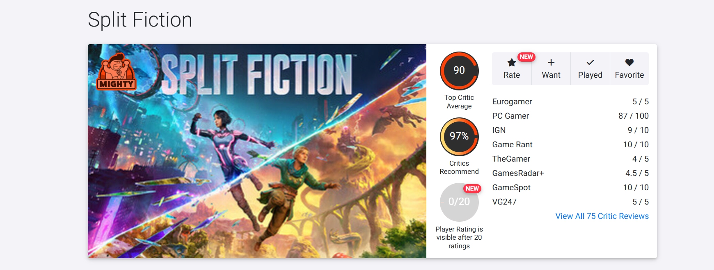Open the GamesRadar+ review

[518, 173]
